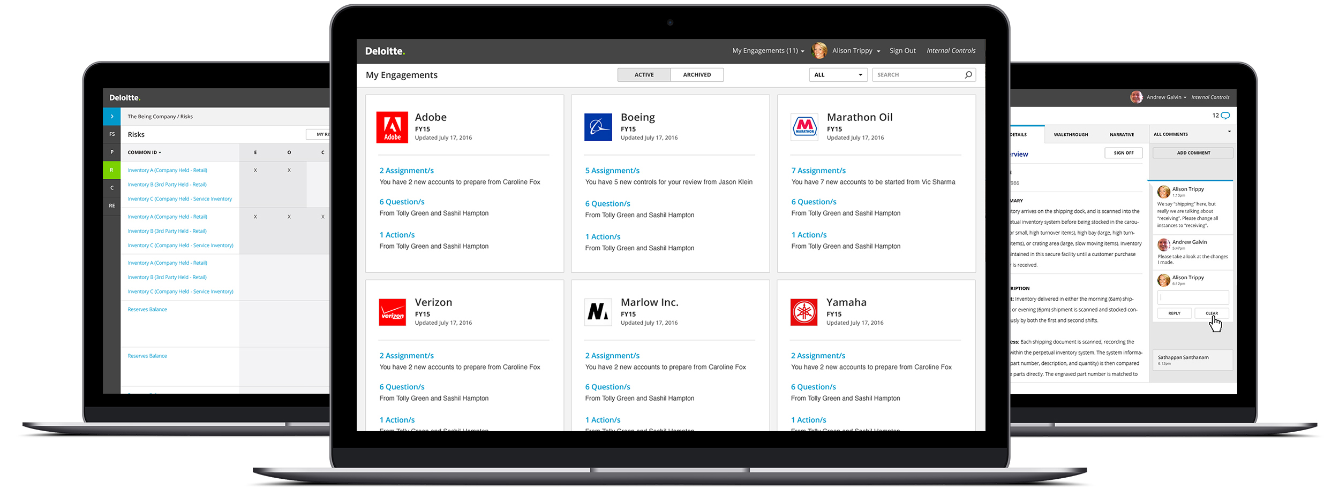Click the Marlow Inc. logo
Viewport: 1339px width, 490px height.
(598, 312)
